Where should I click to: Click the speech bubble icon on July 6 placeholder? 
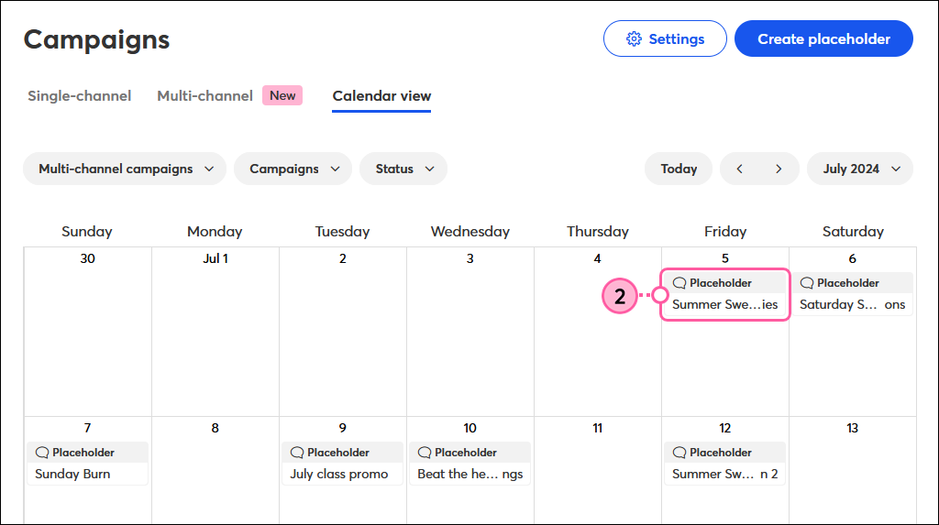(807, 282)
